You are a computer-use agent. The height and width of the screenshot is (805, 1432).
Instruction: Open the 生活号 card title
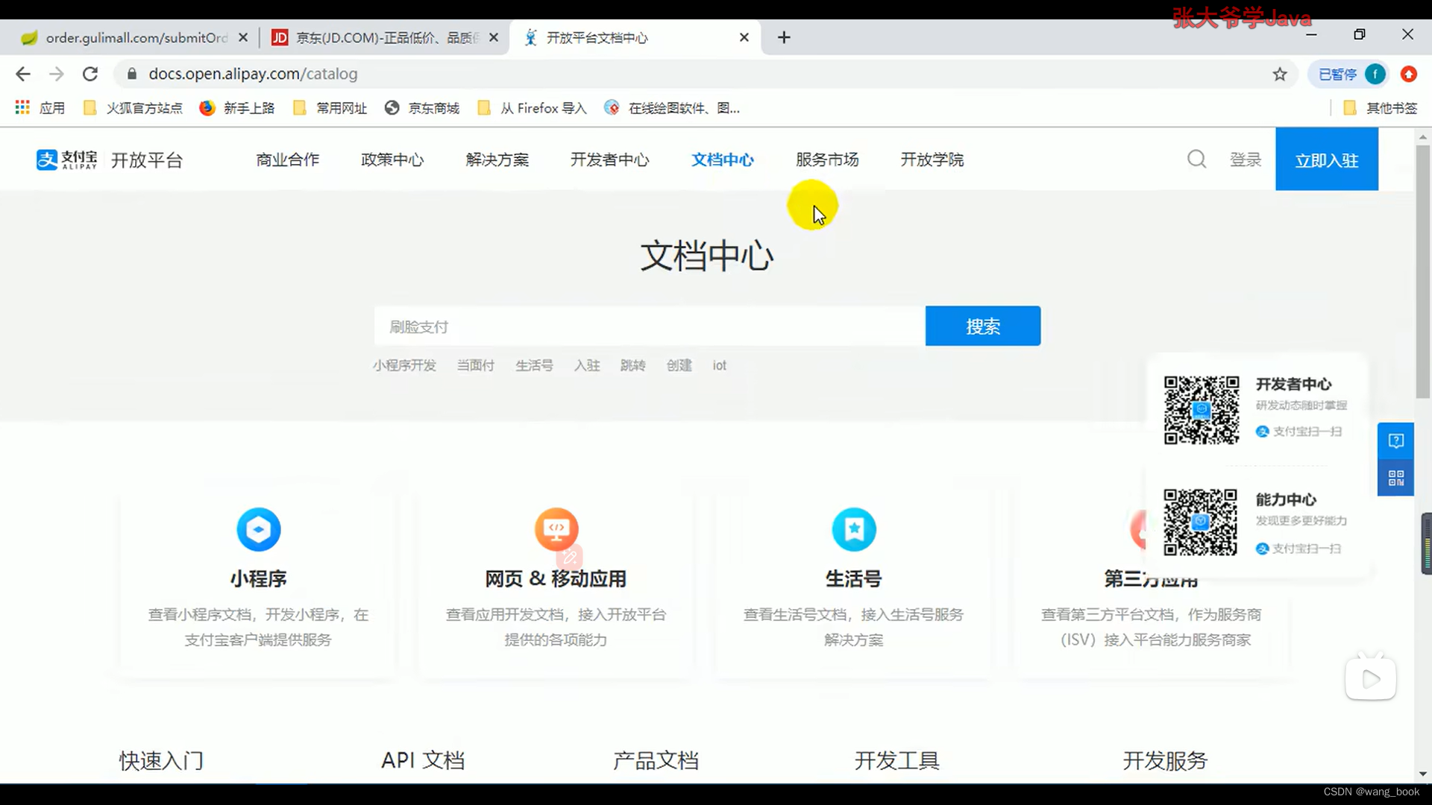point(853,578)
